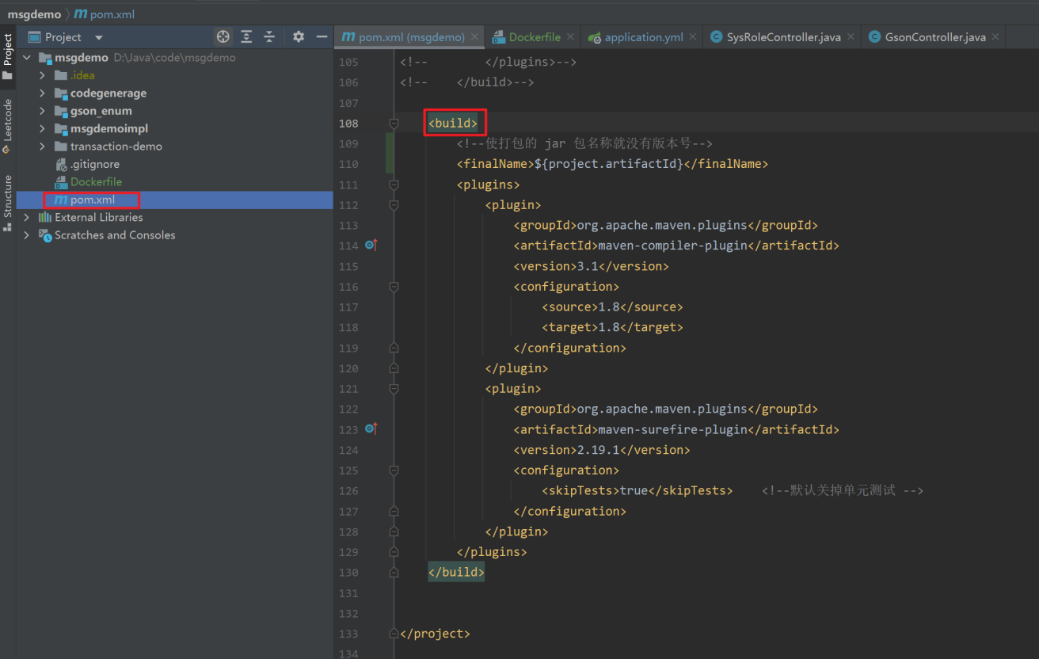Select pom.xml in the project tree
This screenshot has width=1039, height=659.
[x=92, y=200]
